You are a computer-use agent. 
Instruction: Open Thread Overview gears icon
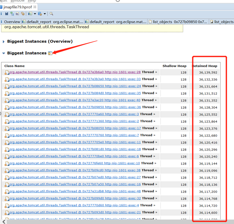[x=23, y=14]
